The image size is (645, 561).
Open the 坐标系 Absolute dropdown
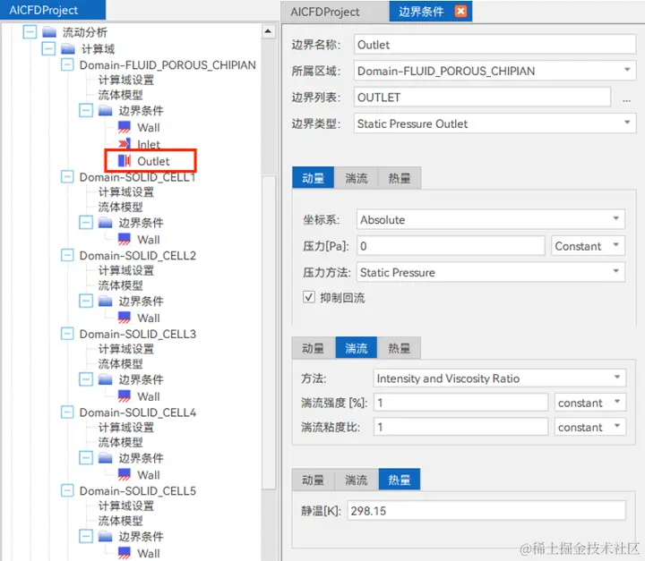tap(615, 218)
